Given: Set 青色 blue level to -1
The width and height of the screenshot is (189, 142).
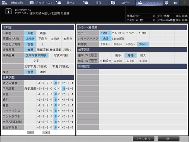Looking at the screenshot, I should pyautogui.click(x=51, y=105).
